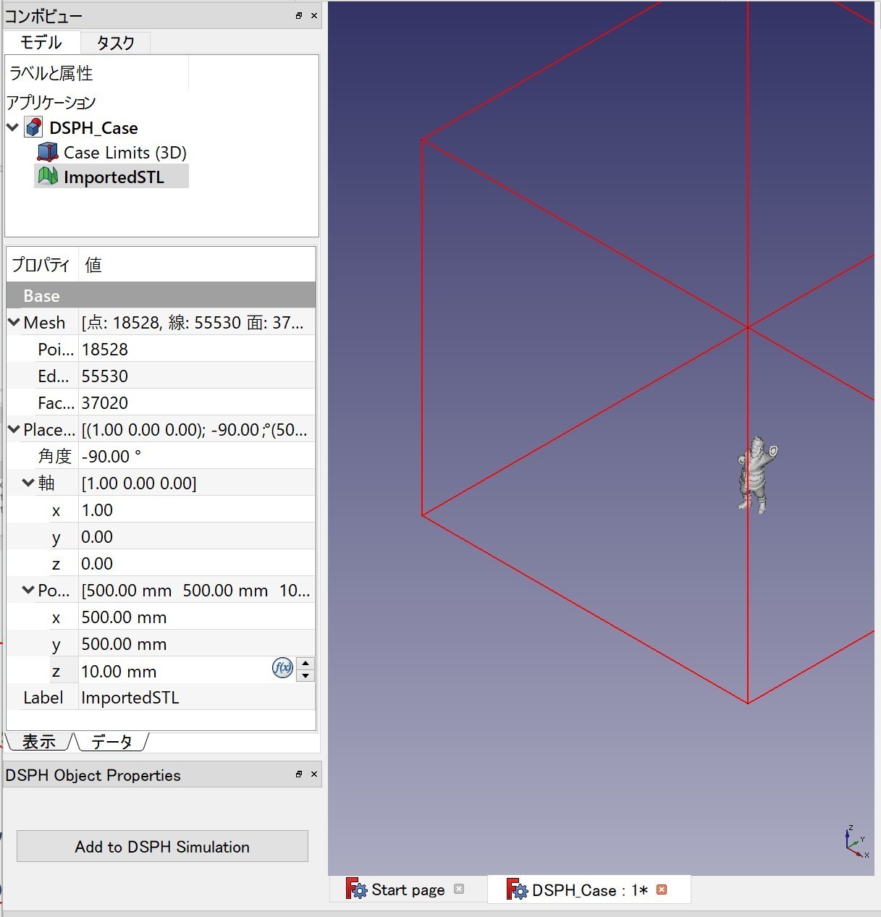Screen dimensions: 881x917
Task: Collapse the Placement property group
Action: (14, 429)
